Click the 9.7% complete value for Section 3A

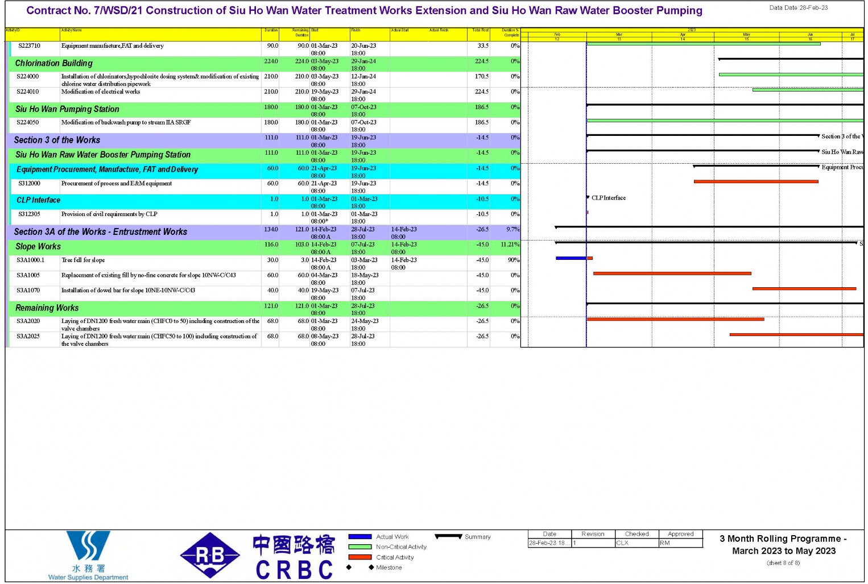[513, 230]
